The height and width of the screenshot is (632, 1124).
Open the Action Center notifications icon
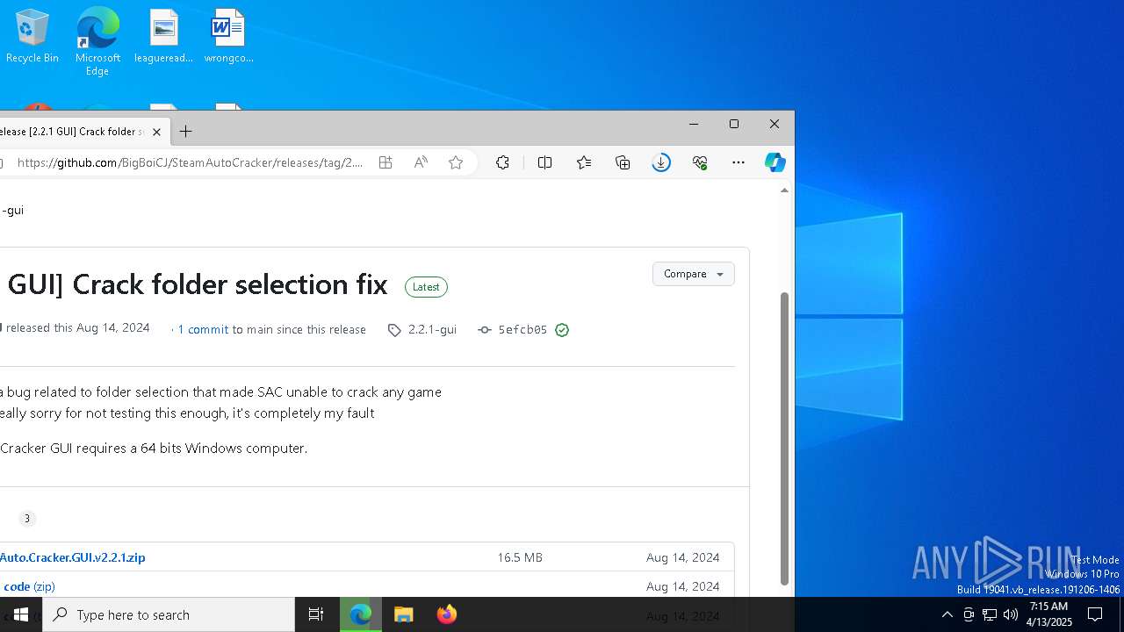1095,614
